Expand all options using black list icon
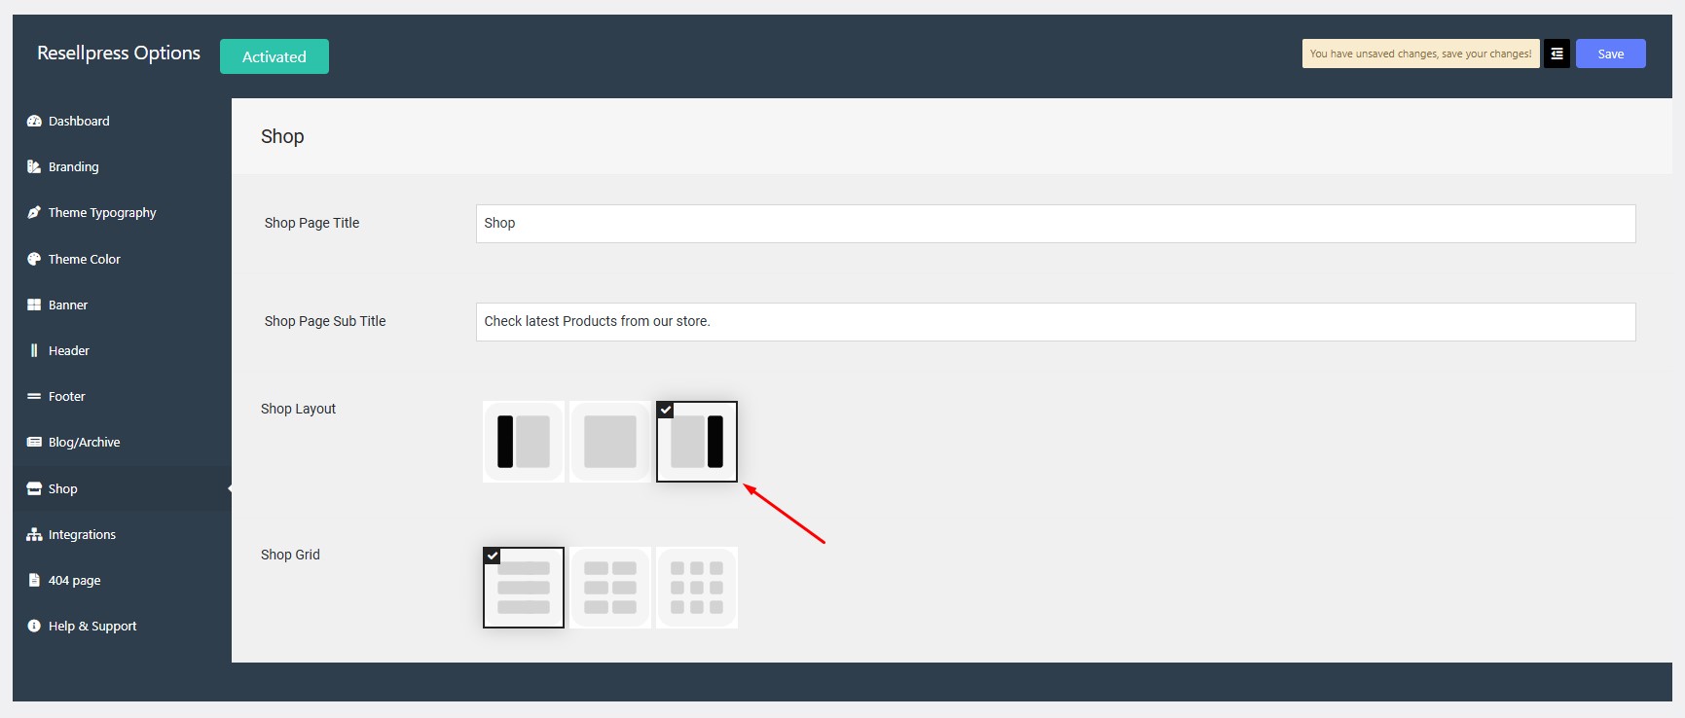Image resolution: width=1685 pixels, height=718 pixels. pos(1557,54)
